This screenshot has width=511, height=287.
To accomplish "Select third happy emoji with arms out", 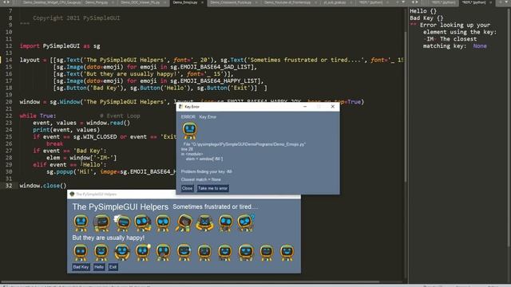I will tap(122, 253).
